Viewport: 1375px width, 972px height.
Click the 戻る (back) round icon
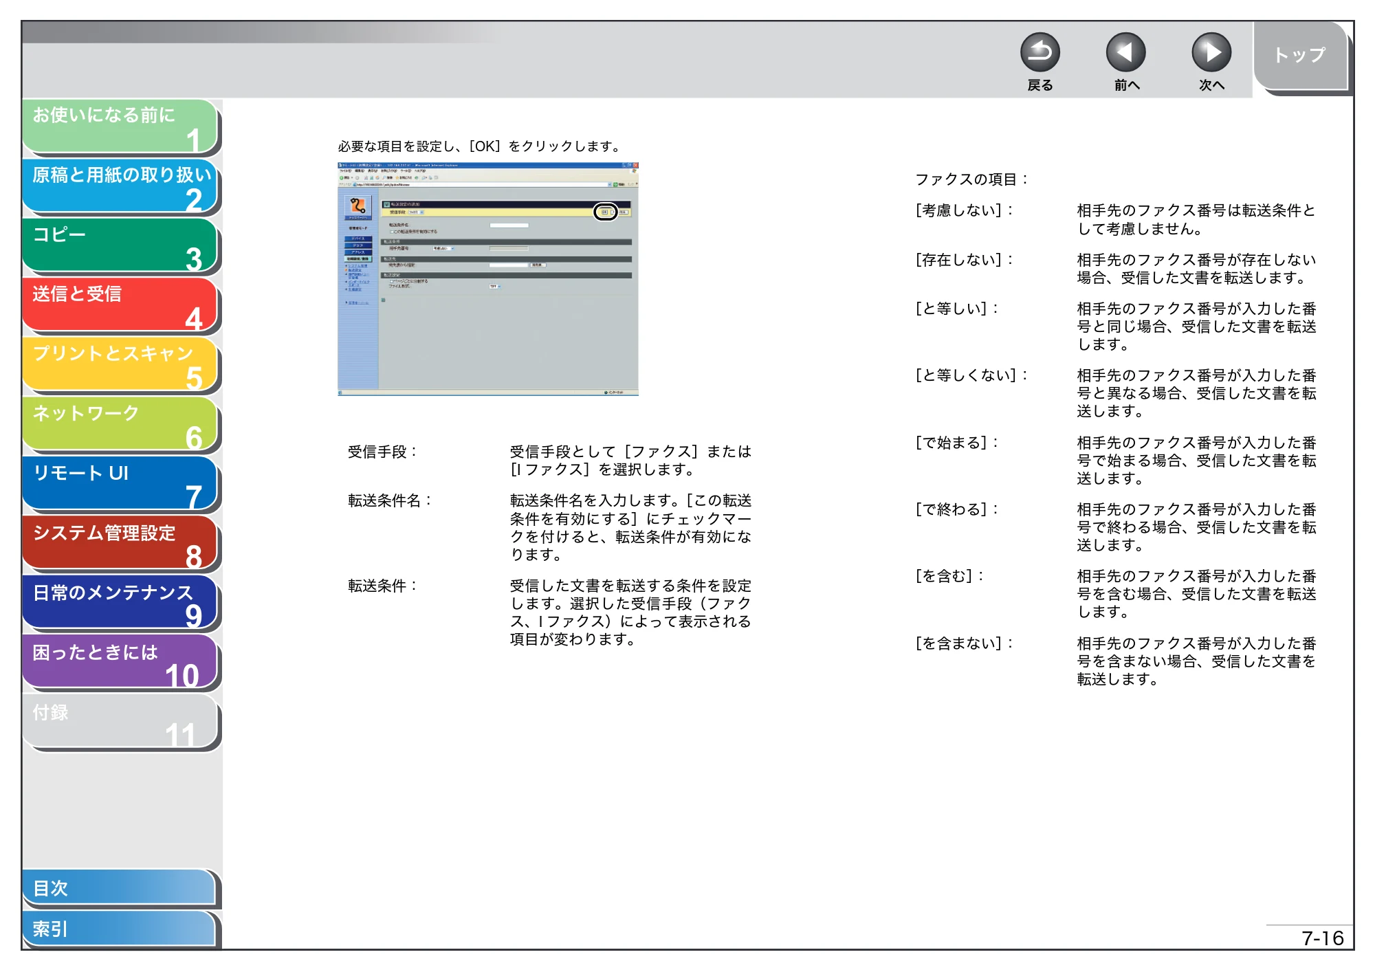[x=1039, y=52]
